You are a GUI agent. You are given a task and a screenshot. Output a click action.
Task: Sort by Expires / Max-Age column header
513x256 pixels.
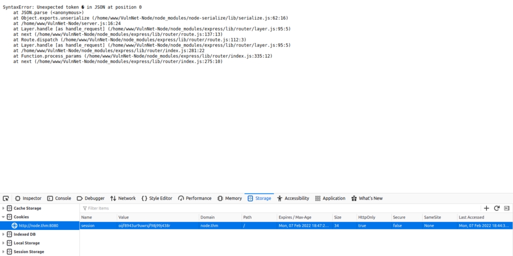click(305, 217)
